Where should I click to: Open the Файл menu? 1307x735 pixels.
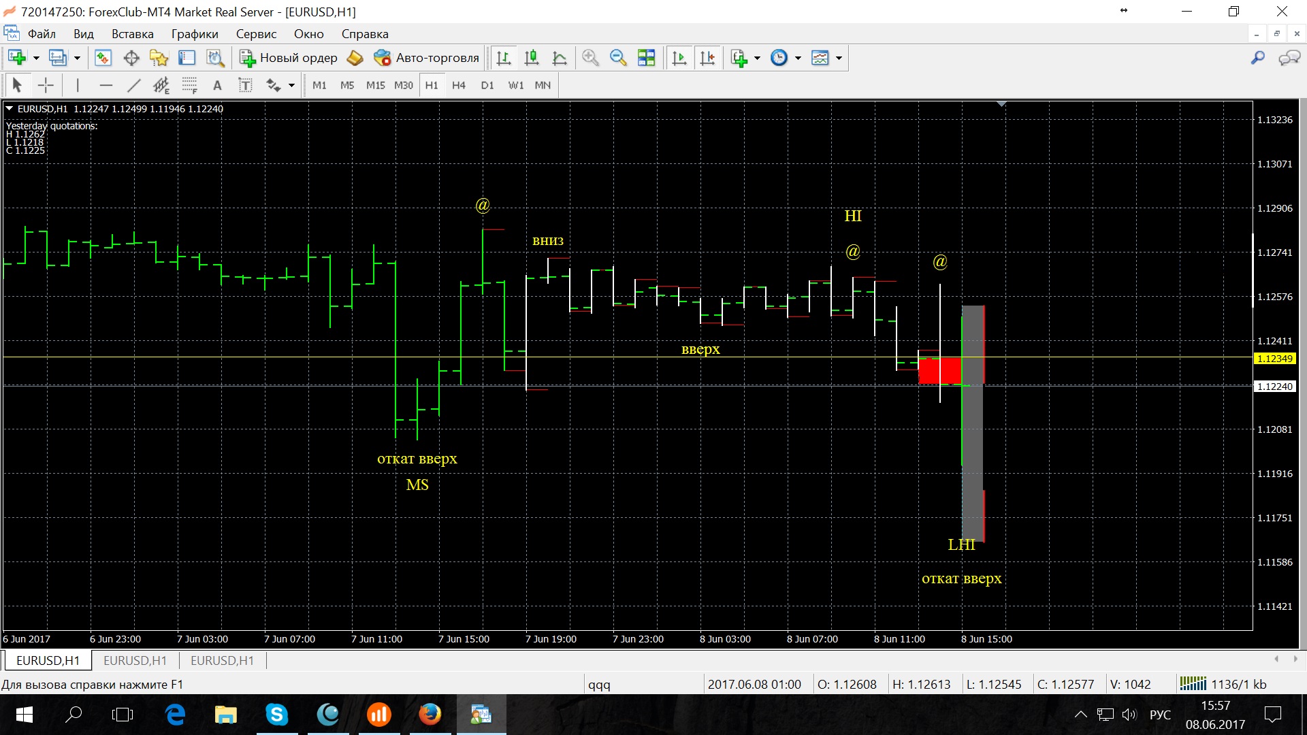click(42, 34)
